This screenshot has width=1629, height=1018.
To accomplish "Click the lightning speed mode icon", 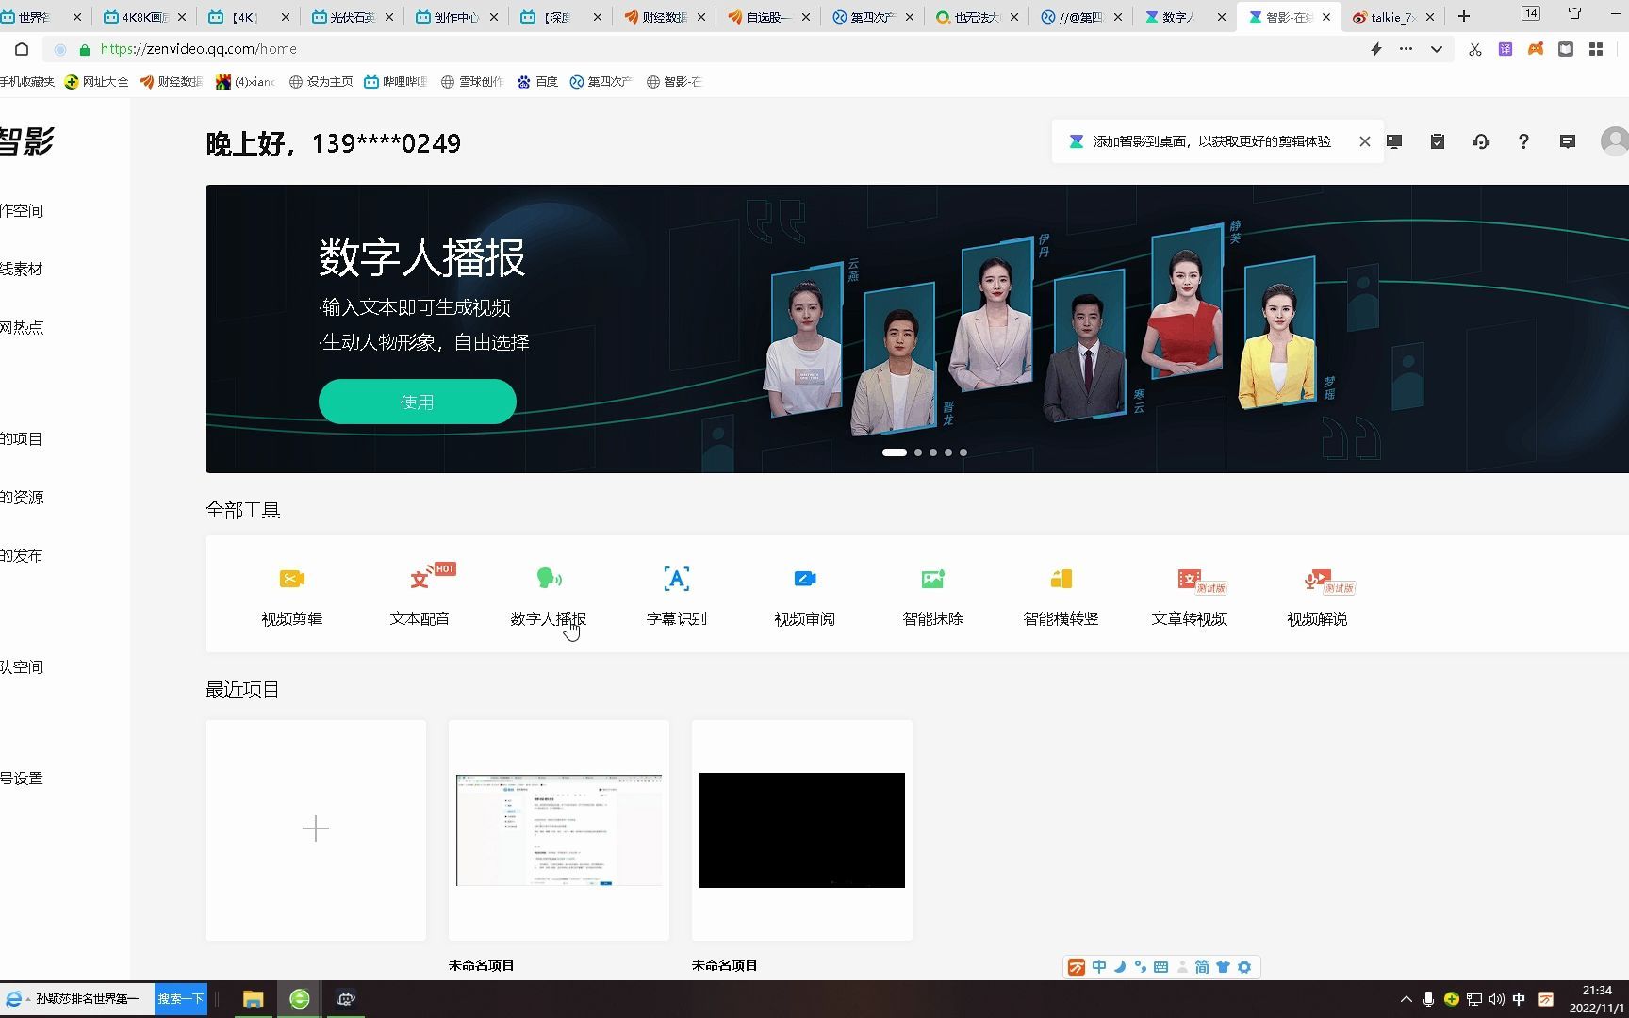I will coord(1376,49).
